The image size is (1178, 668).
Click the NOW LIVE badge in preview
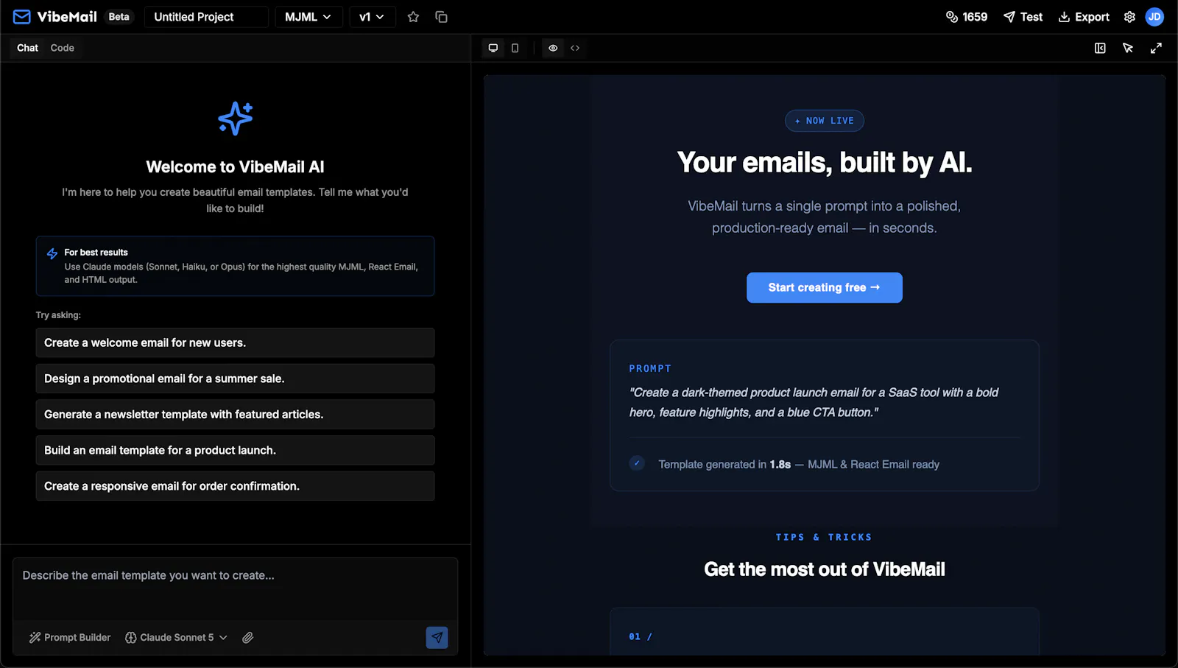point(825,121)
